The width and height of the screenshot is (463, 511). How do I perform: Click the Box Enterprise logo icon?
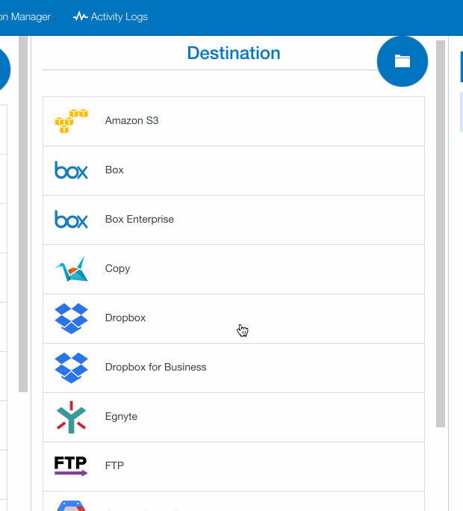click(71, 220)
